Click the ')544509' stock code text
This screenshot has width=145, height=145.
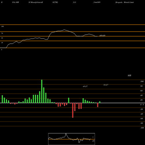click(x=97, y=2)
